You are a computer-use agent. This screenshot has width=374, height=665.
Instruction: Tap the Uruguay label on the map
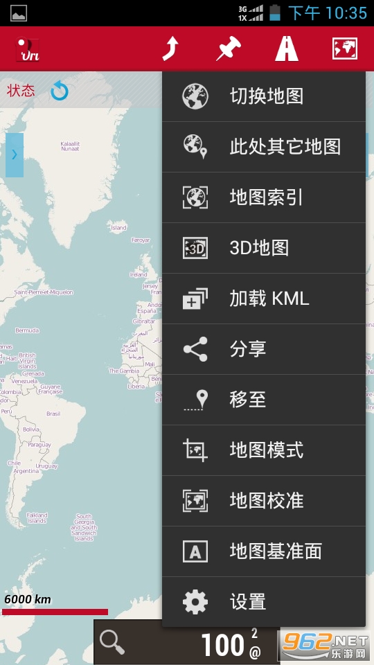click(x=46, y=465)
